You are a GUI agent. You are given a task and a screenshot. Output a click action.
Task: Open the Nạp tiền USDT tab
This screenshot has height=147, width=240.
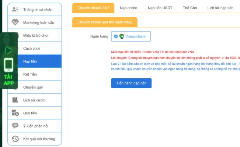click(x=160, y=8)
